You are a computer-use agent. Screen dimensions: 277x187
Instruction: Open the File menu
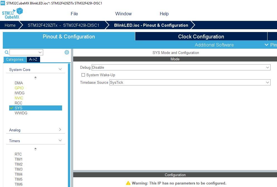[74, 14]
